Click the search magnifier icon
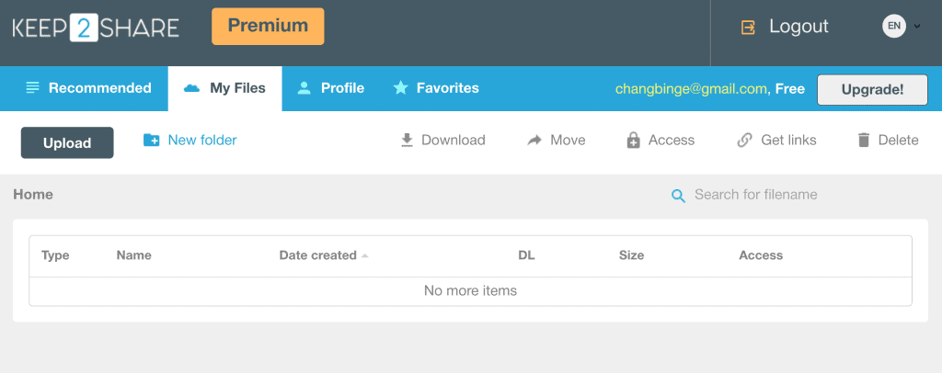Image resolution: width=942 pixels, height=373 pixels. point(679,196)
